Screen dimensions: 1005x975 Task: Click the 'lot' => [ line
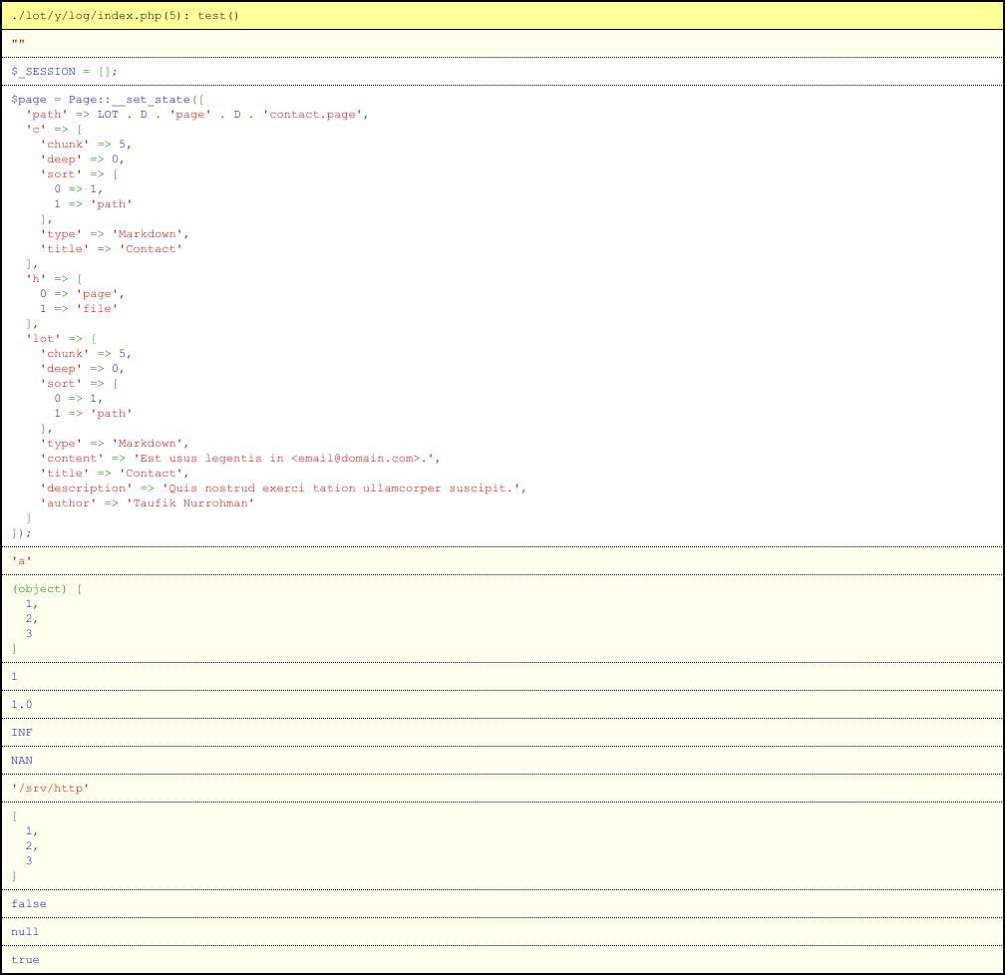click(x=61, y=339)
